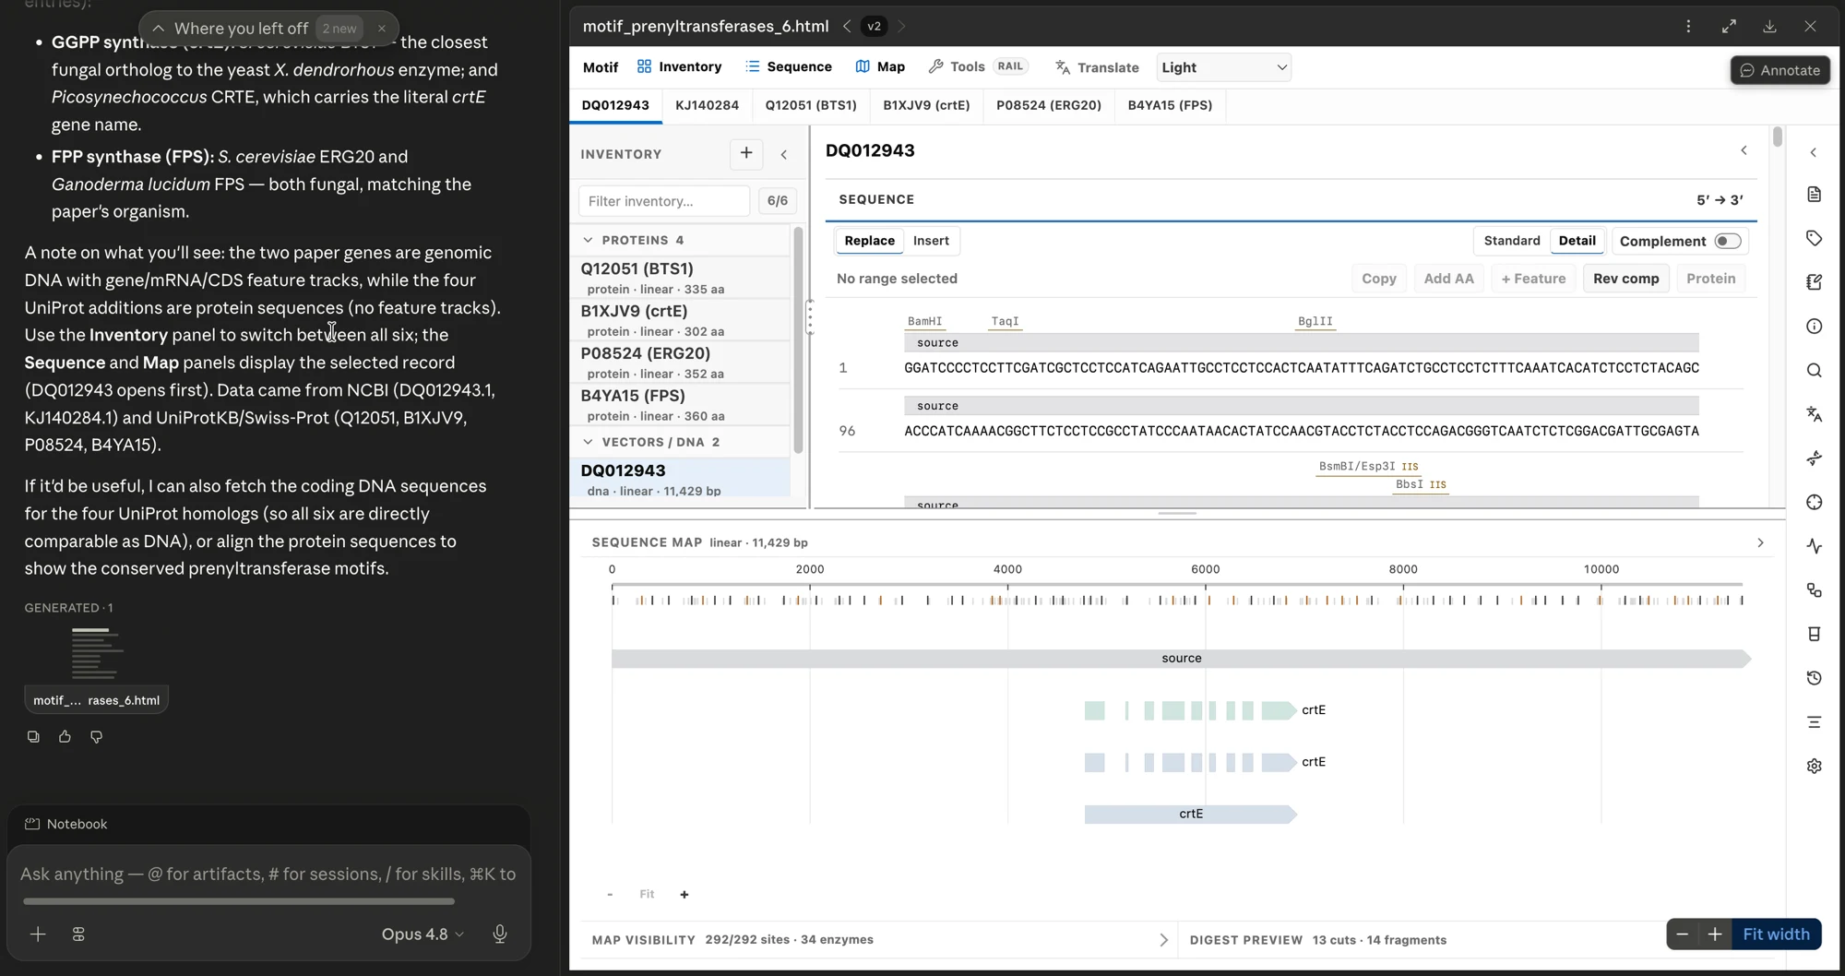Open the crosshair target icon in right rail
Image resolution: width=1845 pixels, height=976 pixels.
(1814, 503)
